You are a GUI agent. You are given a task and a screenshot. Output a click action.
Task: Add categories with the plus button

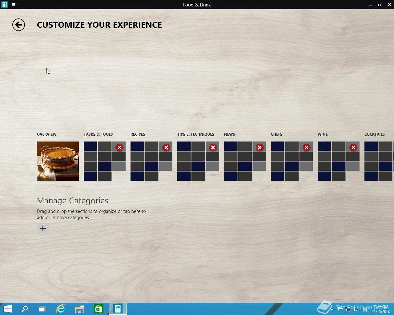coord(43,229)
